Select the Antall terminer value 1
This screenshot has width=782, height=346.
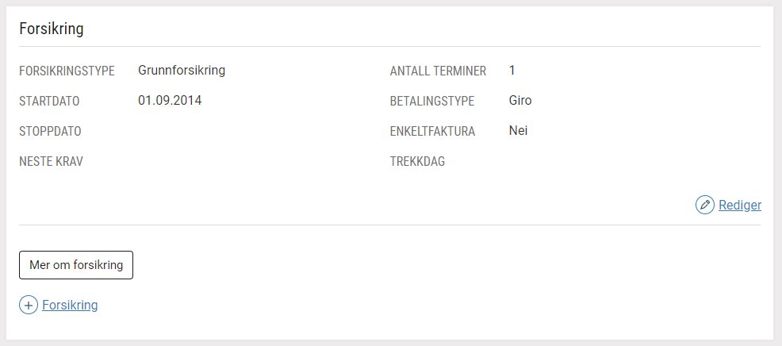point(512,71)
